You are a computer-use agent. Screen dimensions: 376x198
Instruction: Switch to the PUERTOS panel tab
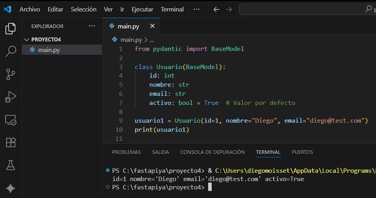(x=302, y=152)
